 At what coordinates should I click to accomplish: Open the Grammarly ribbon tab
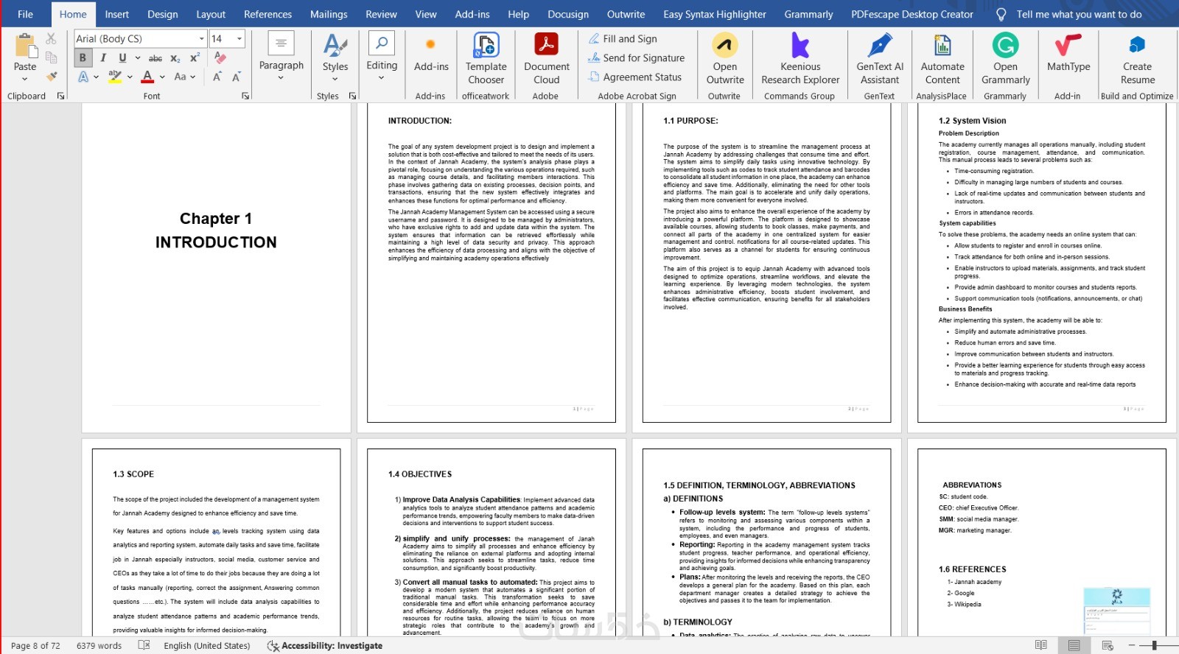click(x=808, y=14)
